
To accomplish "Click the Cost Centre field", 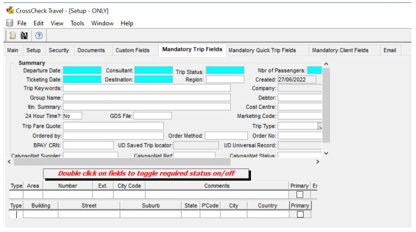I will tap(300, 107).
